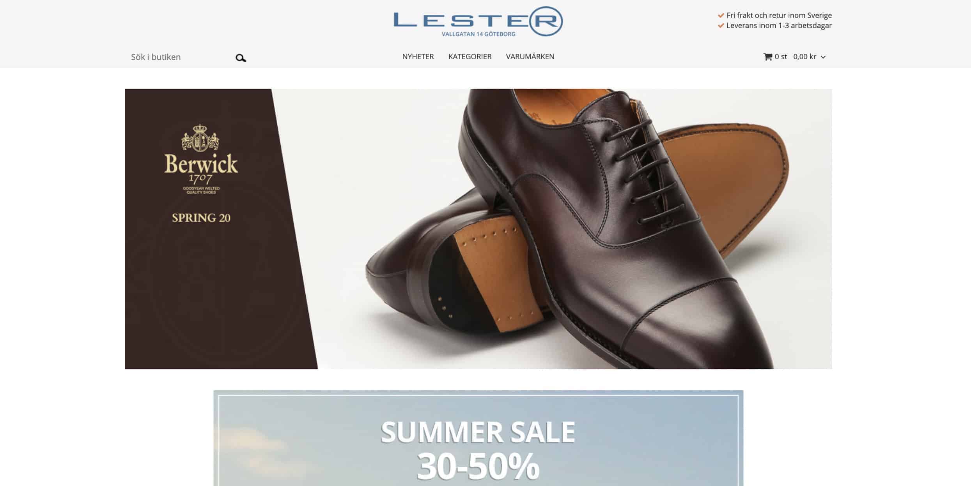971x486 pixels.
Task: Expand the cart dropdown chevron
Action: coord(823,57)
